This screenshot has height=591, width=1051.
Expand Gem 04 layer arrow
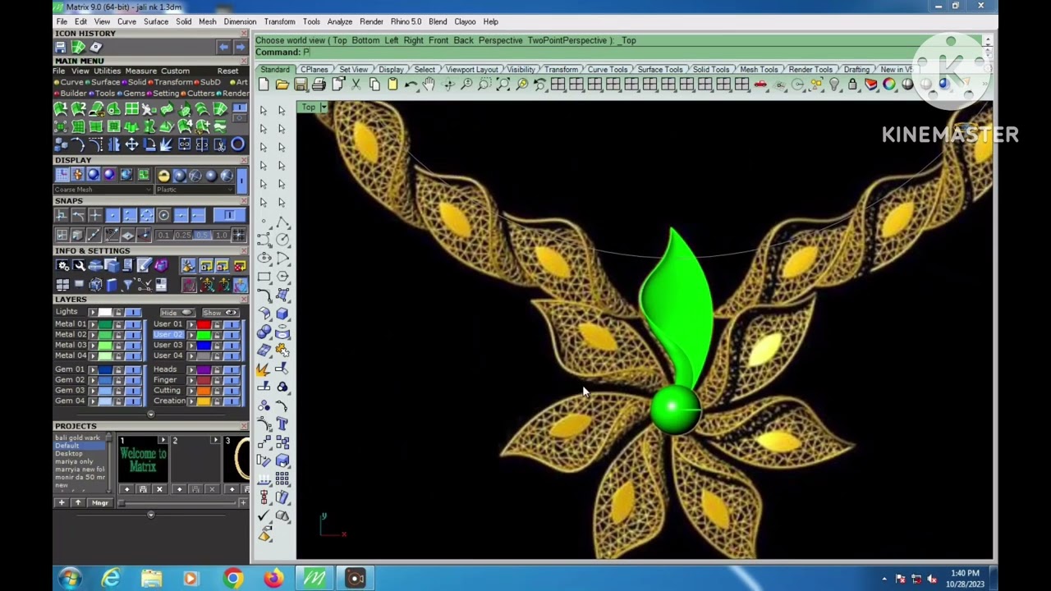(92, 401)
